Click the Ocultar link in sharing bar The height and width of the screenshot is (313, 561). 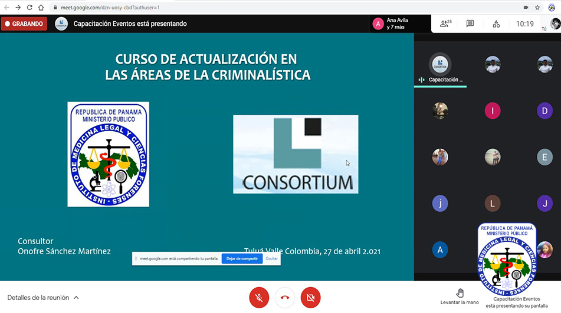(x=271, y=259)
